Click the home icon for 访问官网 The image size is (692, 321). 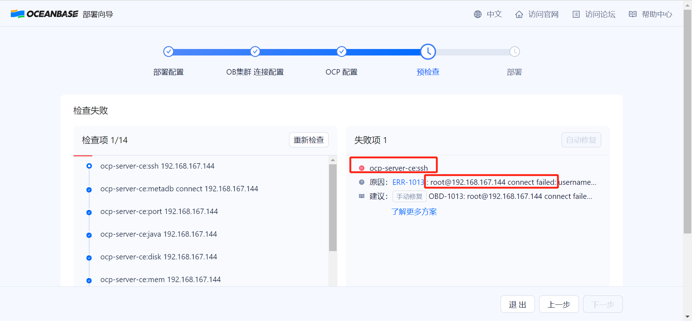(519, 14)
